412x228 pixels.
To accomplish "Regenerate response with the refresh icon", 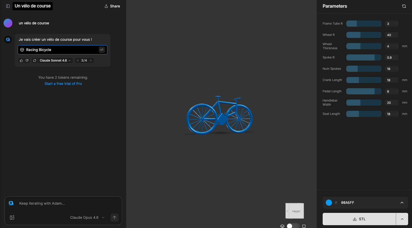I will pyautogui.click(x=35, y=61).
